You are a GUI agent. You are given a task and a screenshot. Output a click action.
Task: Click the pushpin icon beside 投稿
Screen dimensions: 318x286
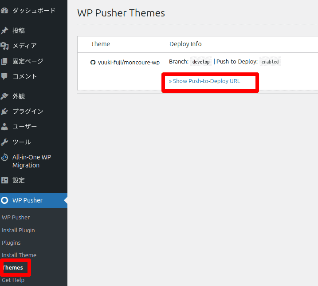pos(4,31)
